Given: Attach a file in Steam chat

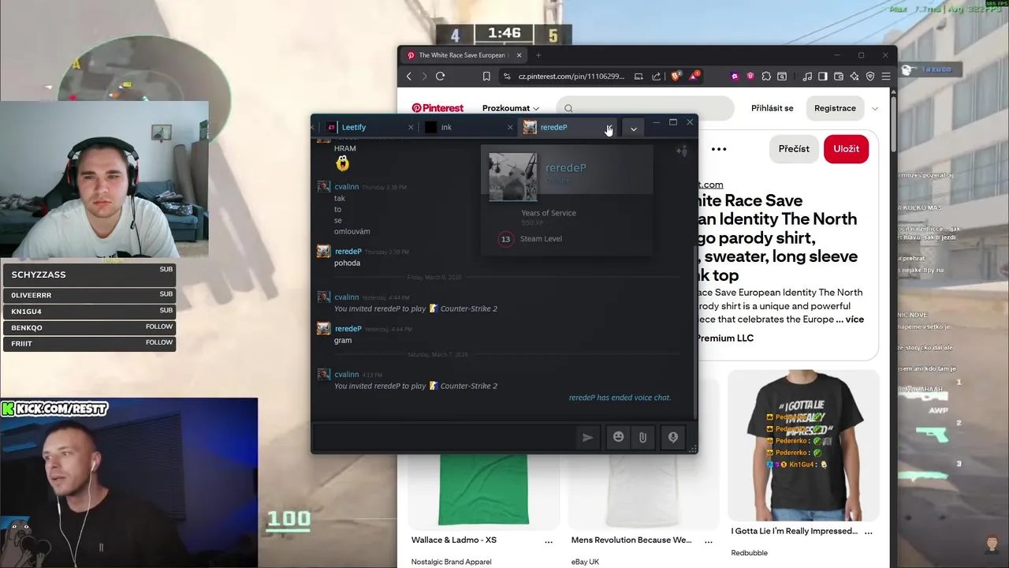Looking at the screenshot, I should coord(643,437).
